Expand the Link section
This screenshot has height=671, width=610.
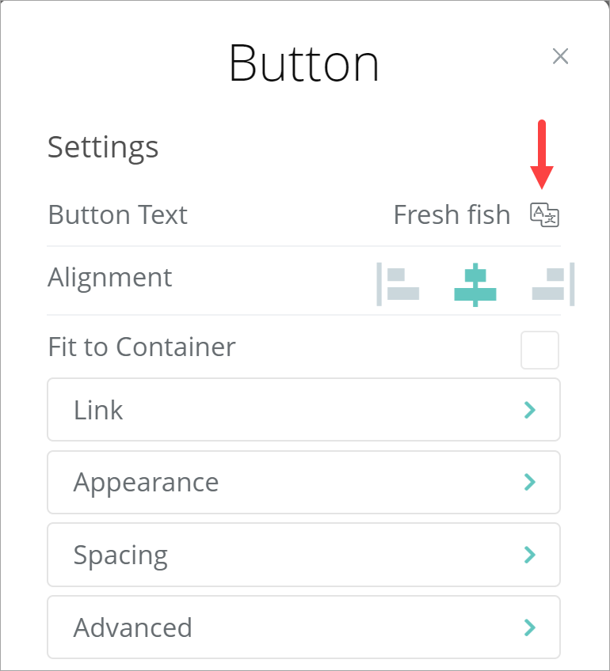click(x=303, y=410)
